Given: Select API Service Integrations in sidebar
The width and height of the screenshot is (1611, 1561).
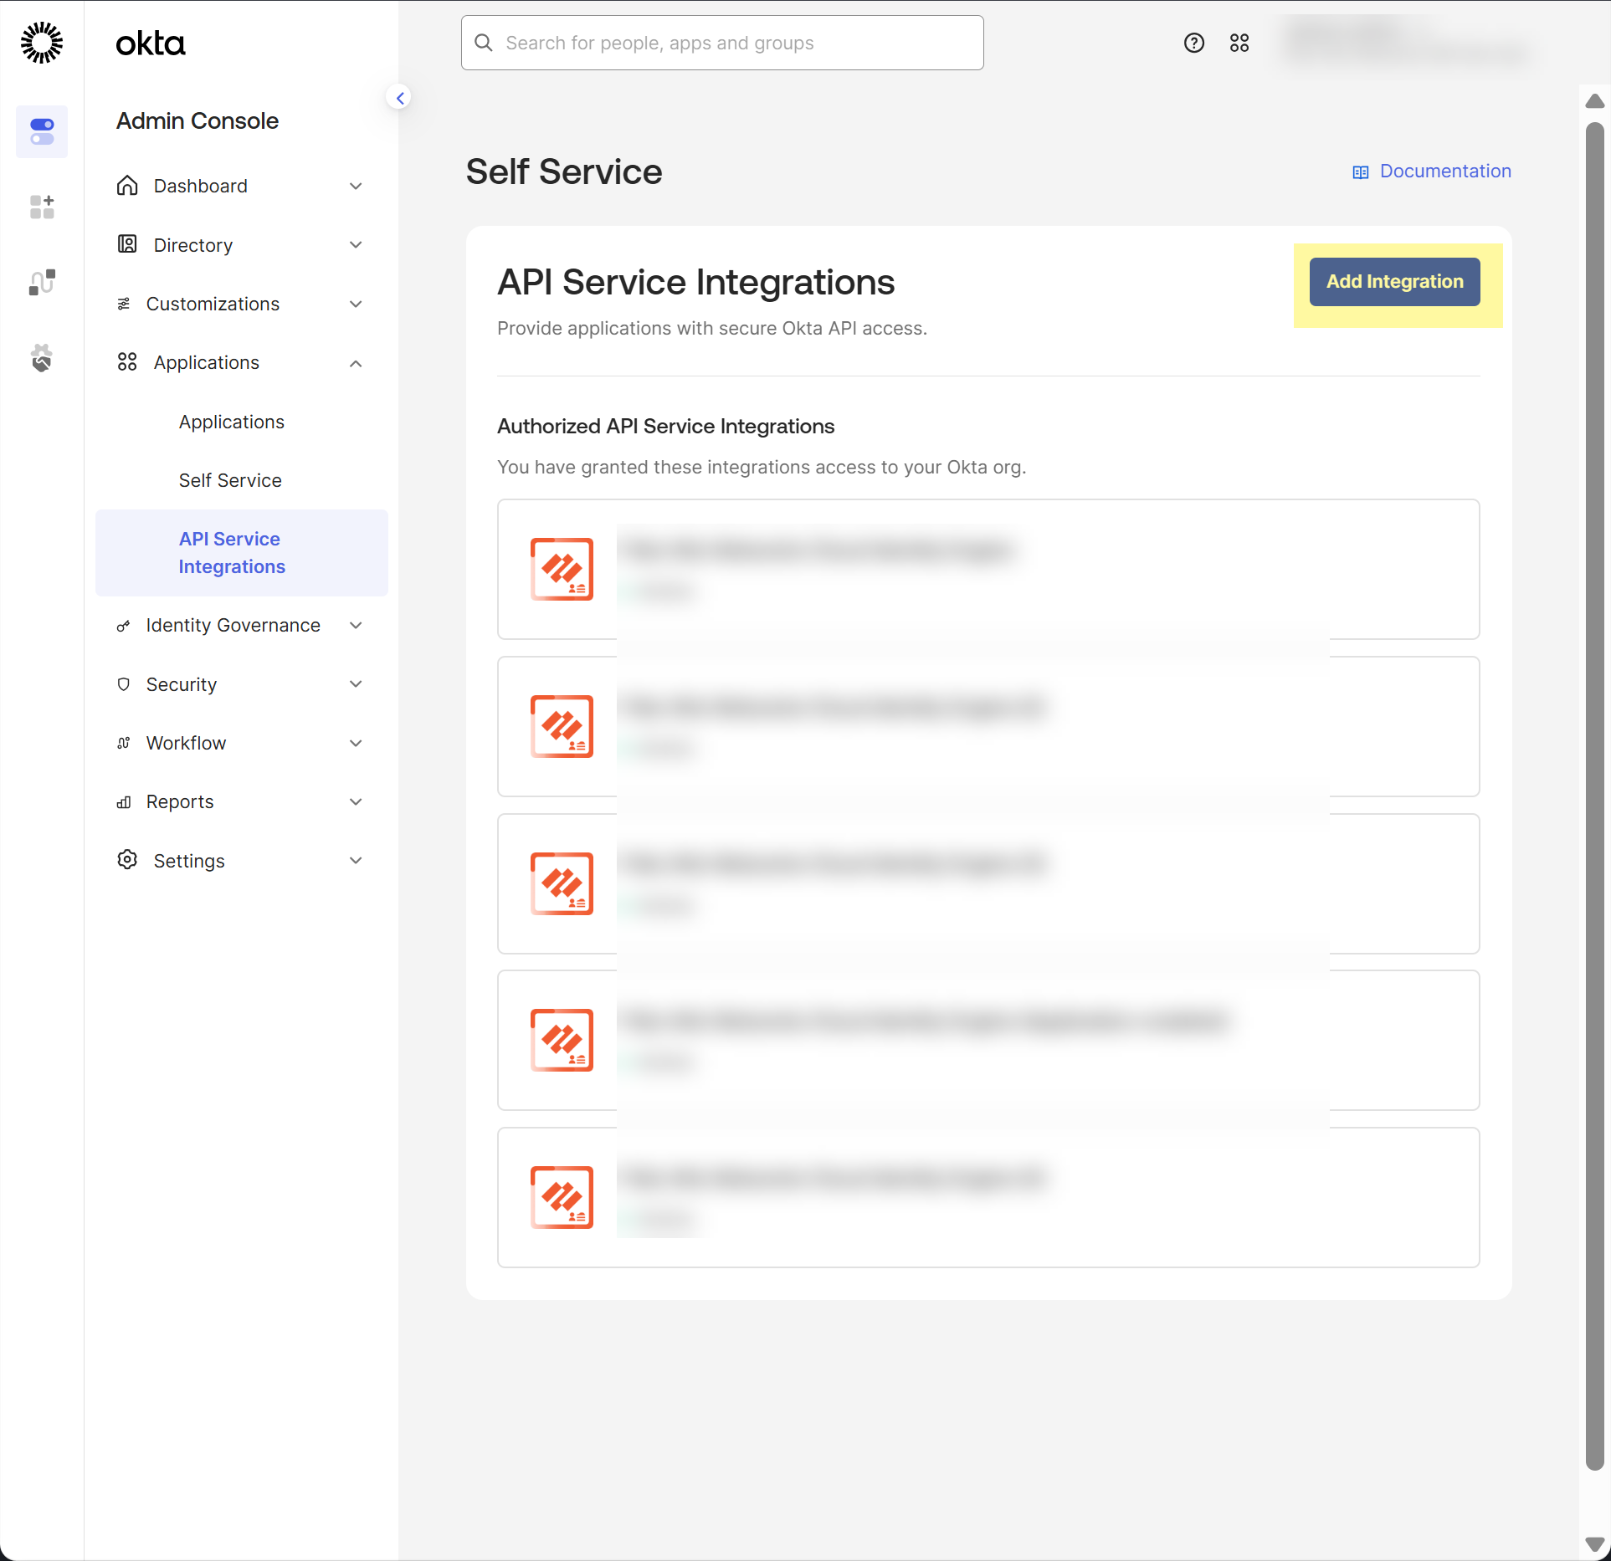Looking at the screenshot, I should [x=232, y=552].
